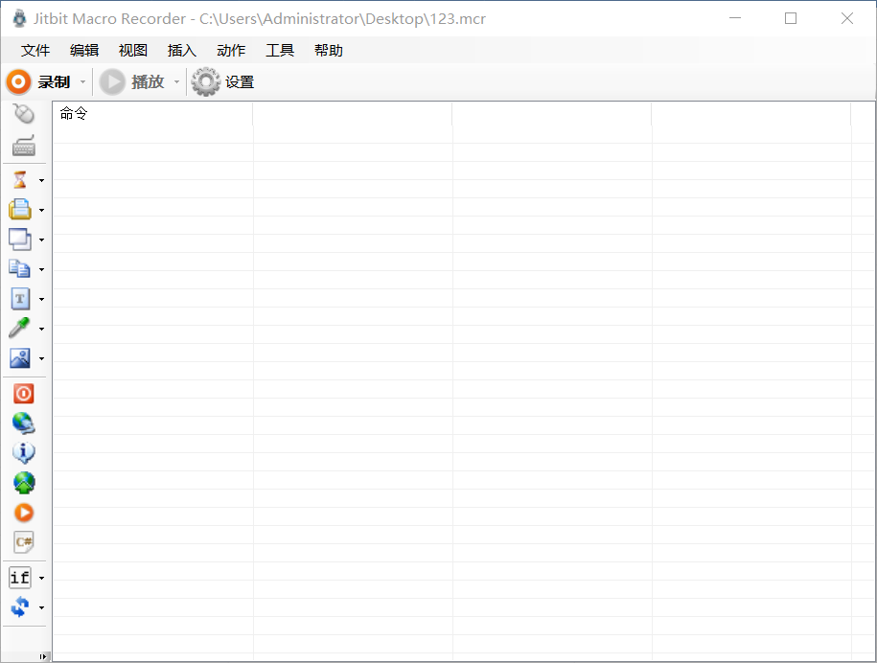Expand the type text dropdown arrow
The image size is (877, 663).
41,299
